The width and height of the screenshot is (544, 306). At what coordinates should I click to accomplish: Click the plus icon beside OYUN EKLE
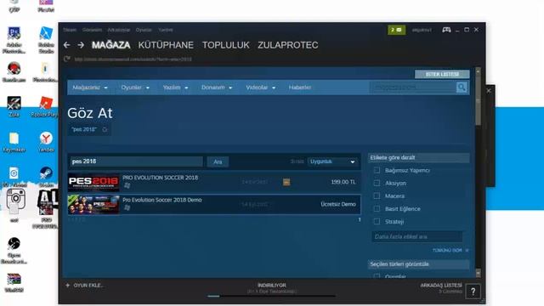pos(68,286)
